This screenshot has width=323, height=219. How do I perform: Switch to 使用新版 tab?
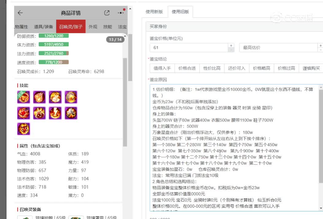(154, 12)
